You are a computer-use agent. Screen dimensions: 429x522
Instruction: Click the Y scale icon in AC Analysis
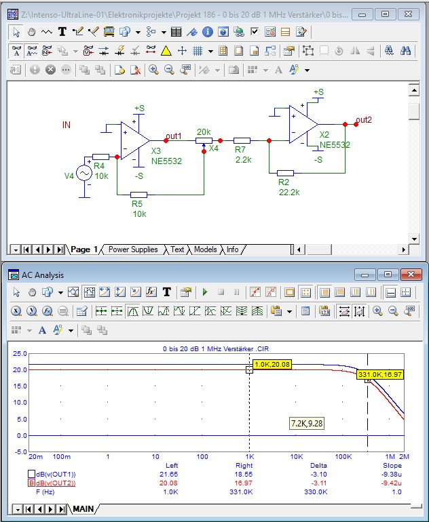[31, 311]
